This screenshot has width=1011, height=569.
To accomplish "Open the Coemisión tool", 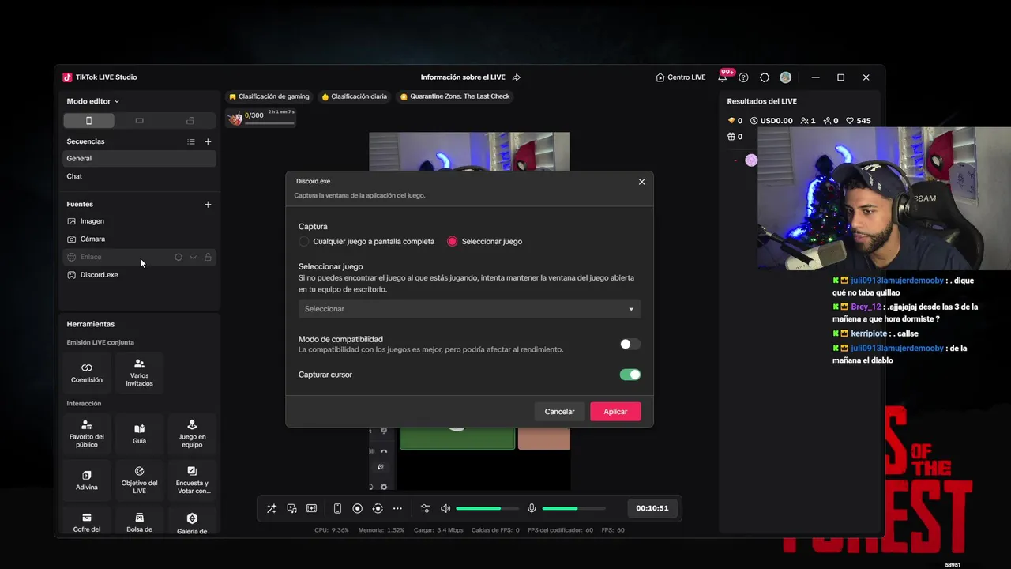I will [87, 373].
